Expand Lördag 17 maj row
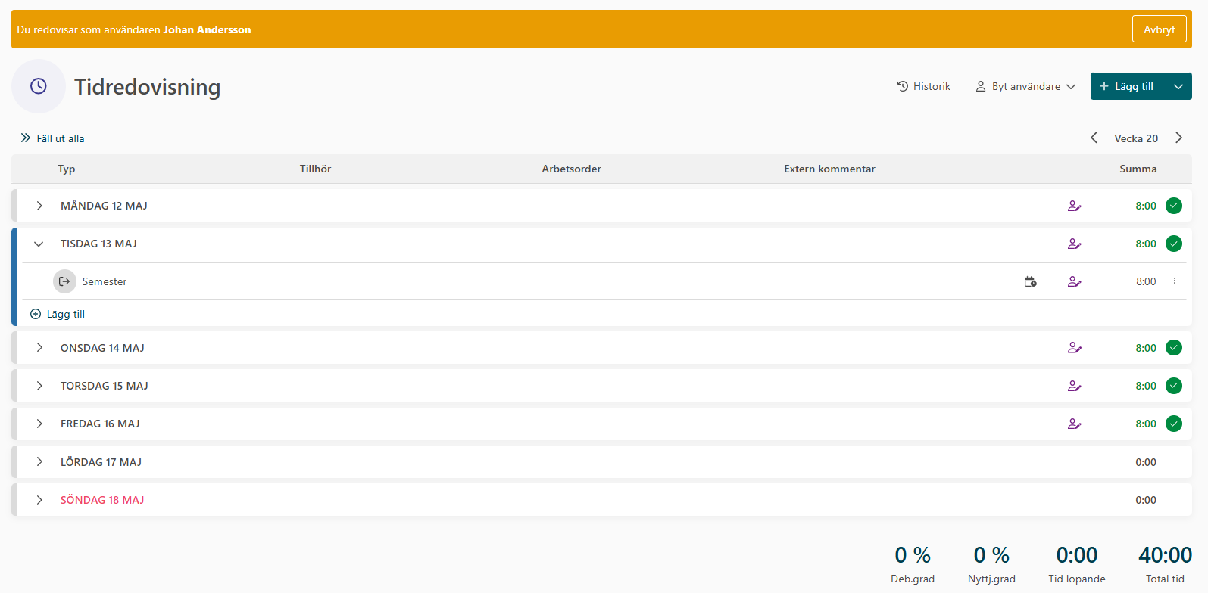 39,462
